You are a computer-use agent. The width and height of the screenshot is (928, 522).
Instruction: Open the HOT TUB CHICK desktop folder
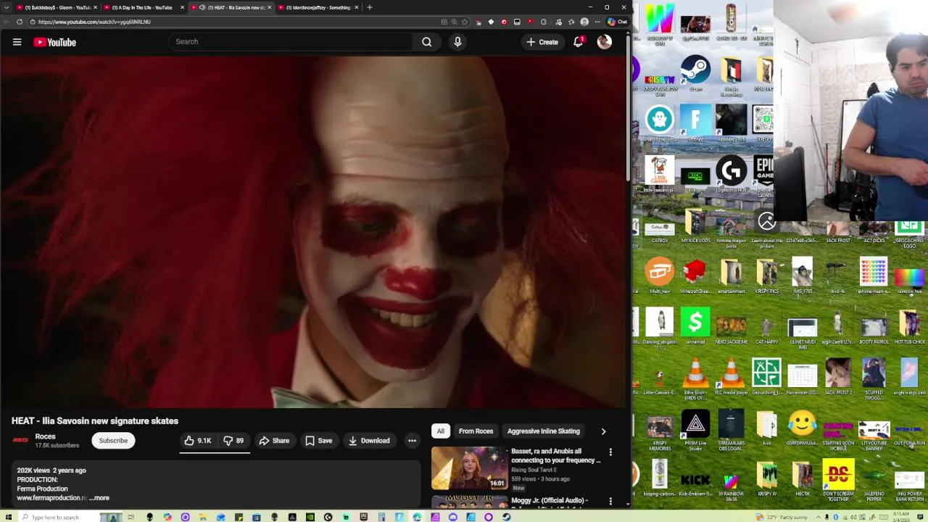coord(909,326)
